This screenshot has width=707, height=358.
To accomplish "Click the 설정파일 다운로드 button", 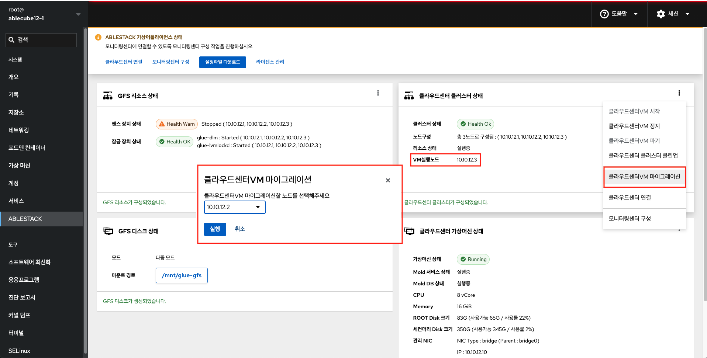I will (x=223, y=62).
